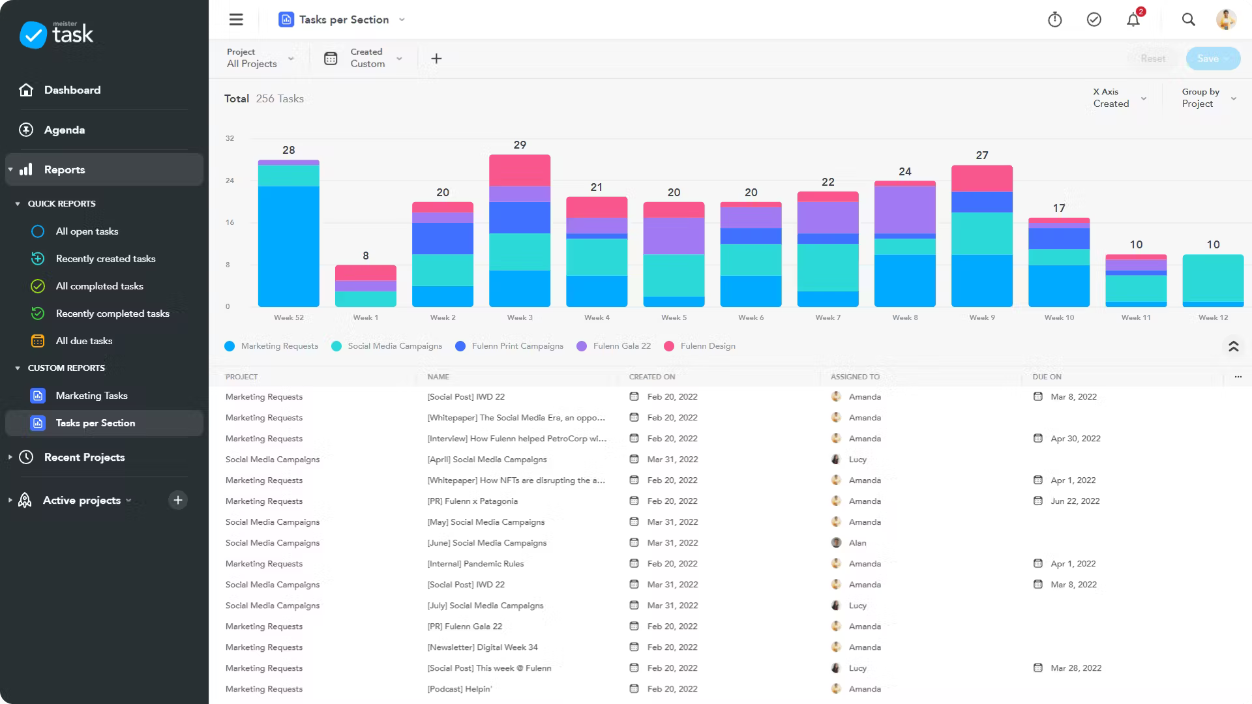Screen dimensions: 1252x704
Task: Collapse the Quick Reports section
Action: pyautogui.click(x=16, y=203)
